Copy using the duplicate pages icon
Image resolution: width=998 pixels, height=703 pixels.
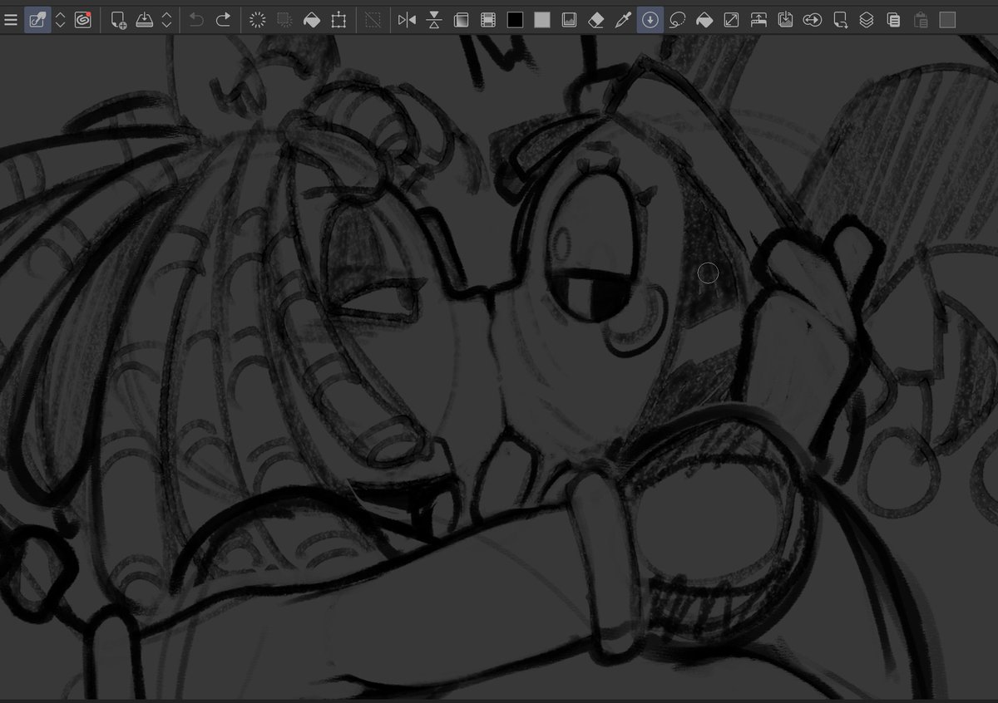coord(893,19)
